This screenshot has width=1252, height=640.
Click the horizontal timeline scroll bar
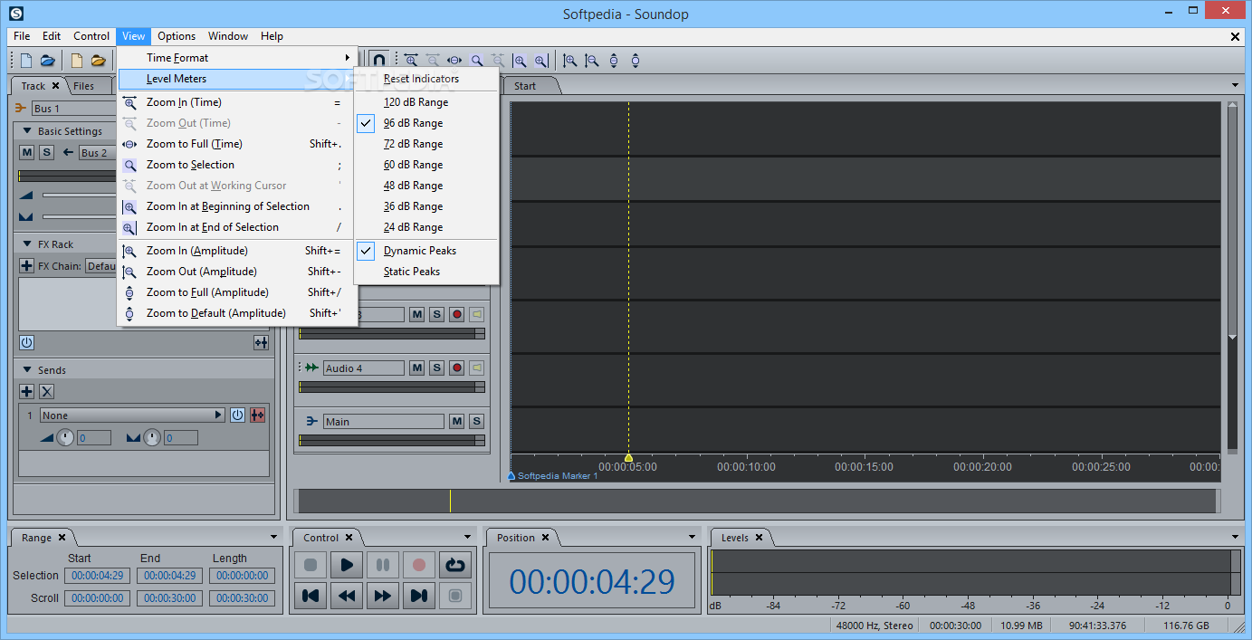pos(757,501)
